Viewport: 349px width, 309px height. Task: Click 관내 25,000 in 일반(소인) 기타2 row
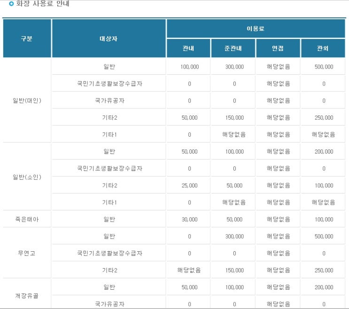pos(190,185)
